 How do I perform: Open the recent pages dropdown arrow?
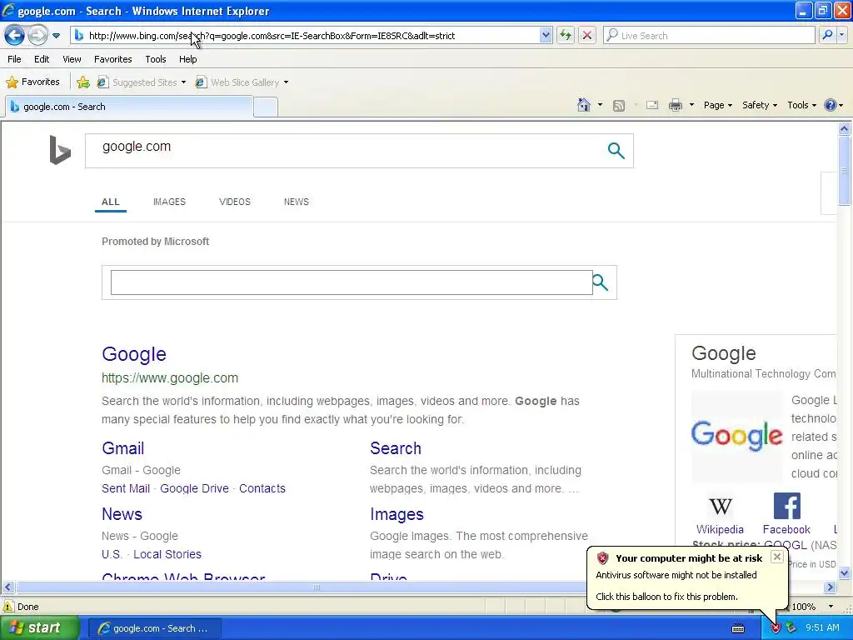click(56, 36)
